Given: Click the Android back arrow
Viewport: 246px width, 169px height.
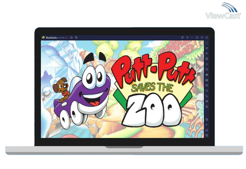Looking at the screenshot, I should (207, 125).
